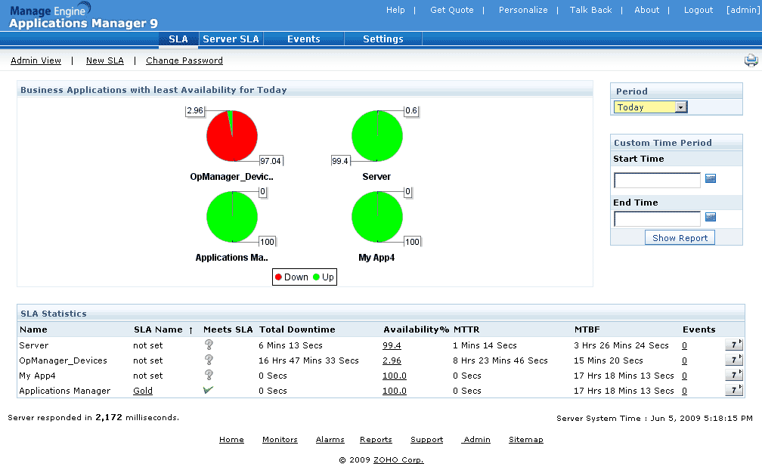Click the OpManager_Devic.. pie chart

click(232, 136)
